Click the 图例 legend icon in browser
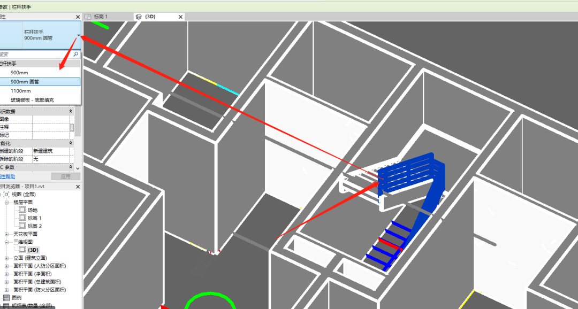 [6, 298]
